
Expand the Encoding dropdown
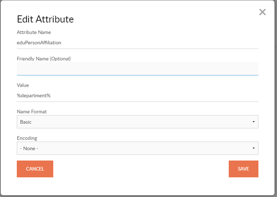[x=137, y=148]
